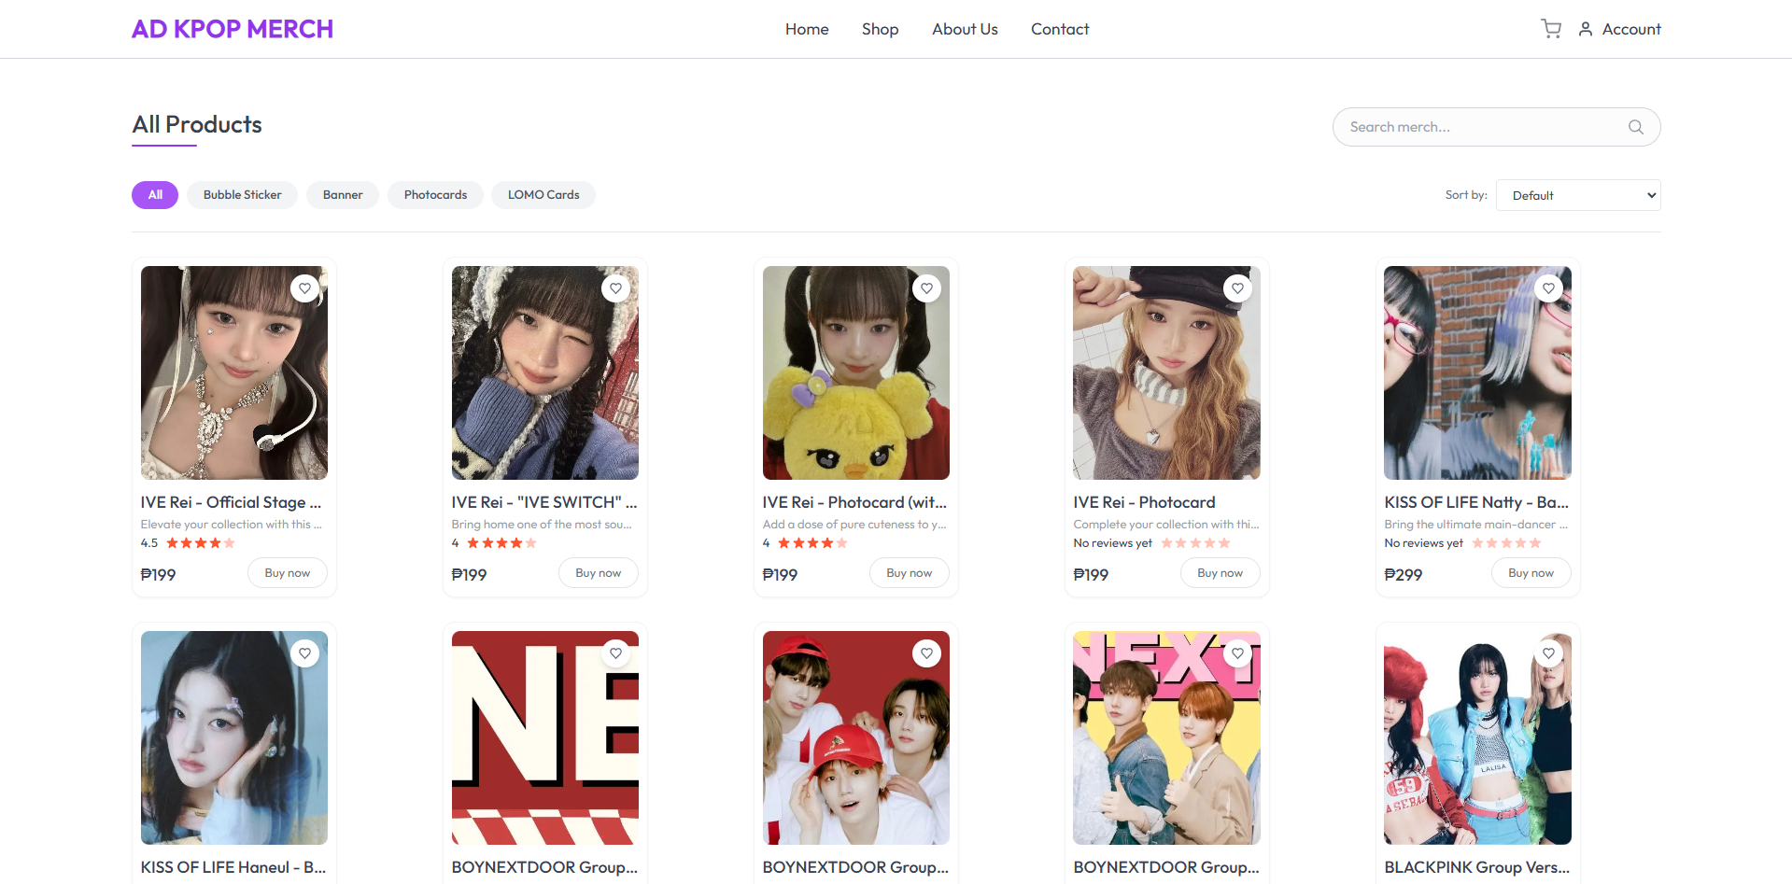1792x884 pixels.
Task: Favorite KISS OF LIFE Natty heart icon
Action: click(x=1549, y=288)
